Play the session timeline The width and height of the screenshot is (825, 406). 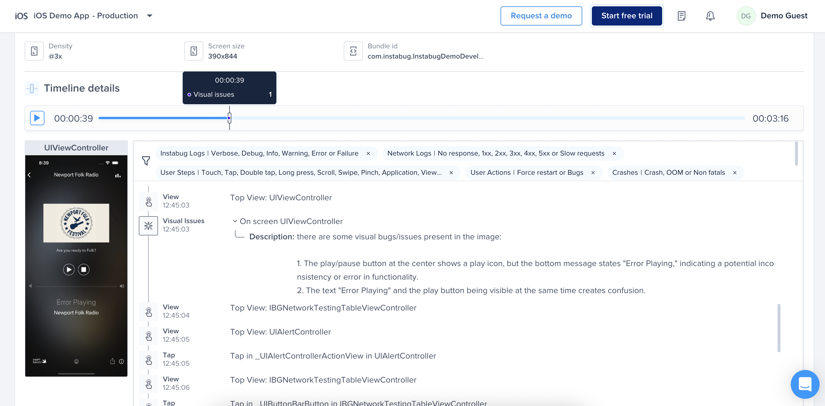tap(37, 118)
